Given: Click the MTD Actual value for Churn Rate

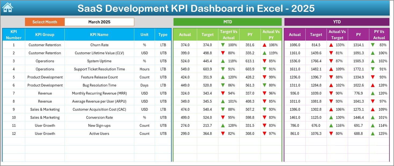Looking at the screenshot, I should pyautogui.click(x=185, y=45).
